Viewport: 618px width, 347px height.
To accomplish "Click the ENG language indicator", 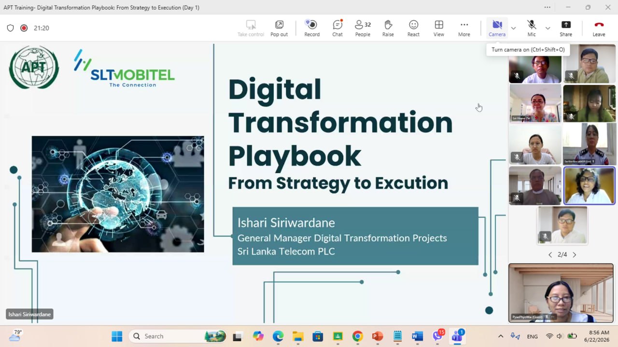I will 532,336.
